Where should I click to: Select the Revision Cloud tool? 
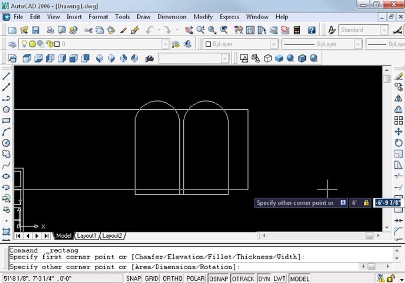point(6,154)
